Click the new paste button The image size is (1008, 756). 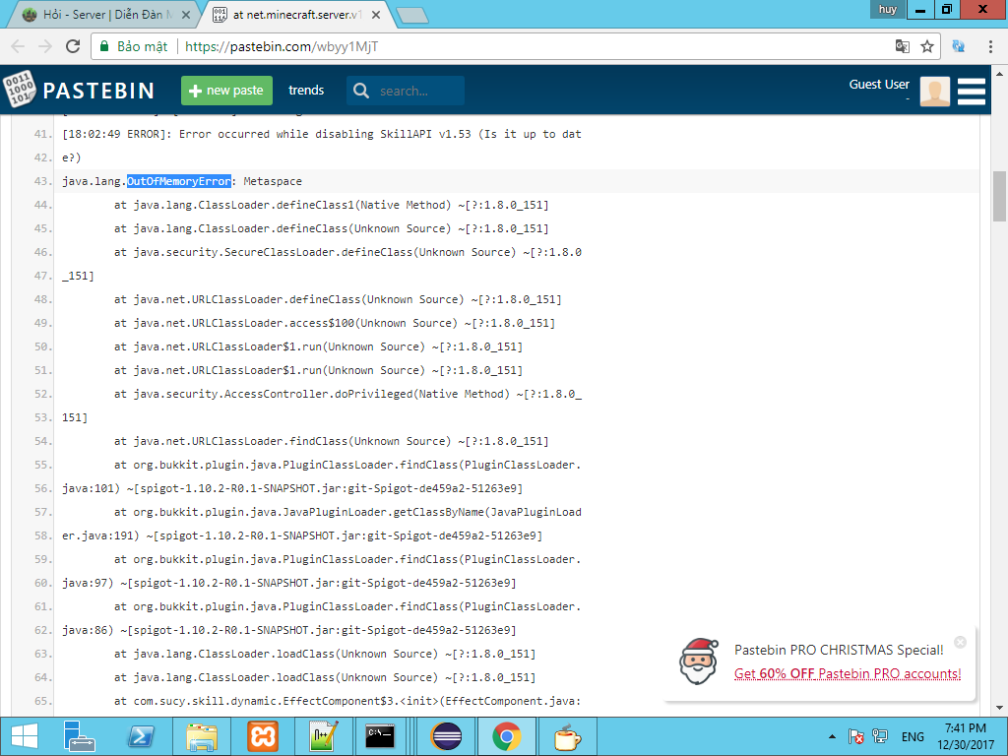pos(227,91)
